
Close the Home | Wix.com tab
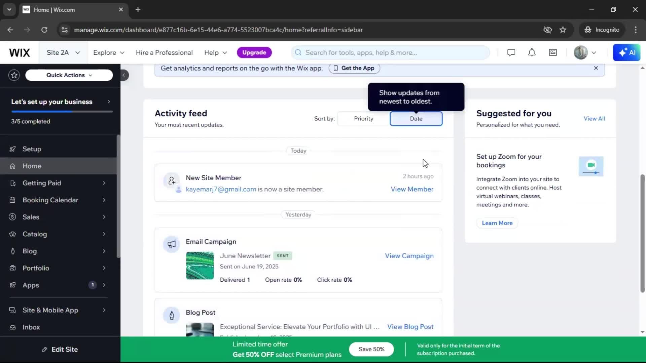pos(121,9)
